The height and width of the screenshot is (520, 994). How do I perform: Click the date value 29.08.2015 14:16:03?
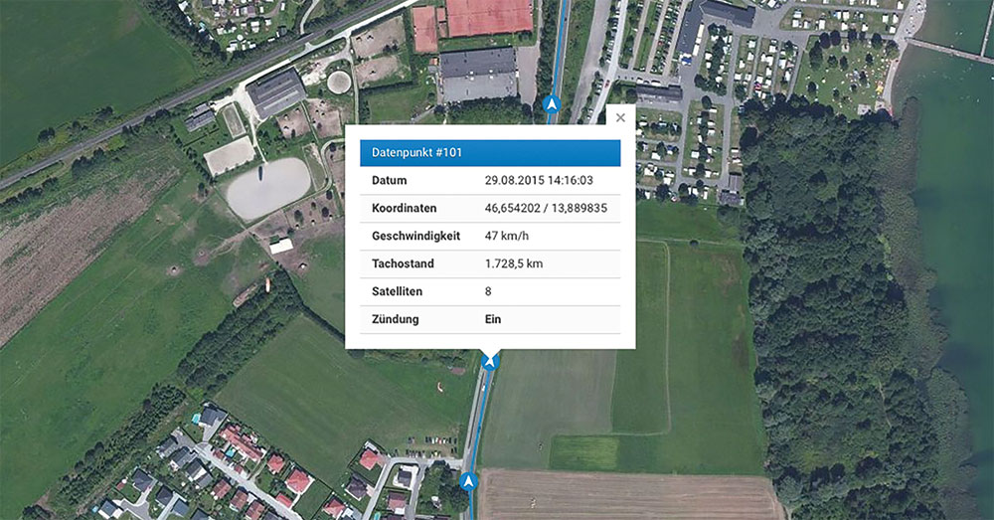click(x=539, y=180)
